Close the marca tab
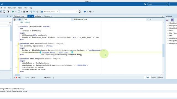Image resolution: width=177 pixels, height=99 pixels. coord(52,16)
